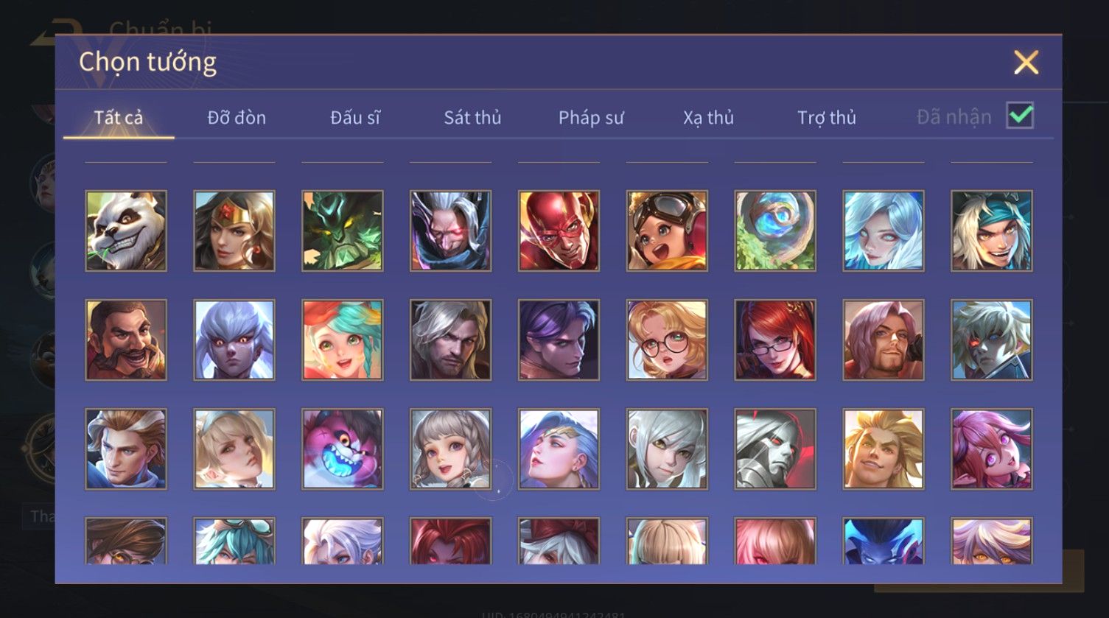This screenshot has height=618, width=1109.
Task: Select the mustached man hero portrait
Action: [126, 340]
